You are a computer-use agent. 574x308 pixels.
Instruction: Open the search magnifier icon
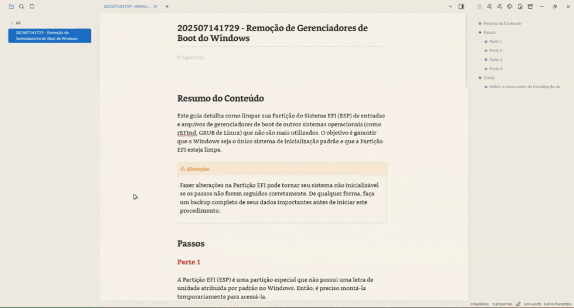coord(22,6)
